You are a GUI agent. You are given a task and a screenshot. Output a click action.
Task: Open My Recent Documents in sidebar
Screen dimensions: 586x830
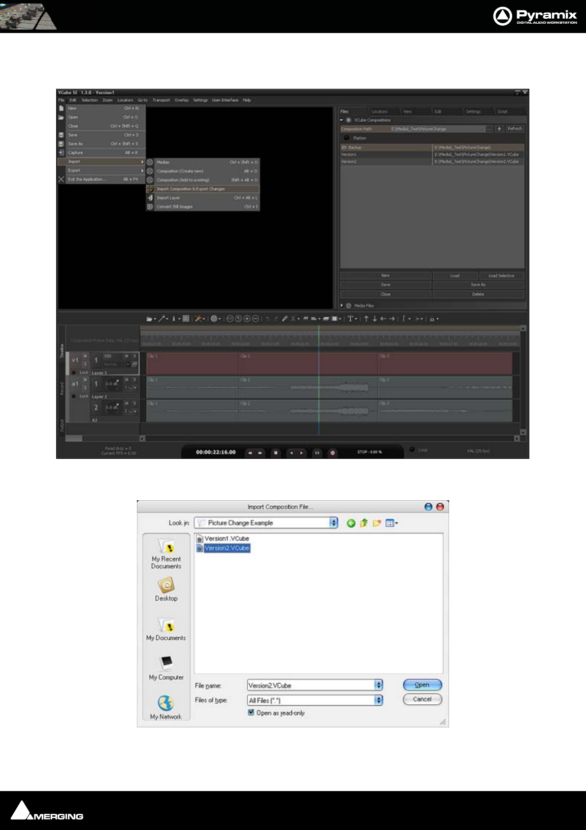point(166,553)
